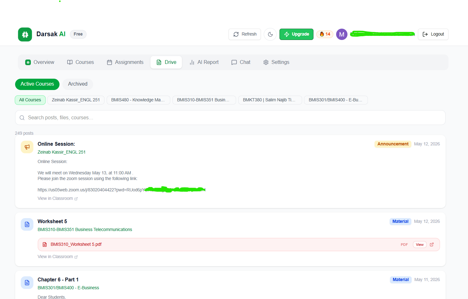This screenshot has width=468, height=299.
Task: Filter by BMIS480 - Knowledge Ma… chip
Action: pos(138,100)
